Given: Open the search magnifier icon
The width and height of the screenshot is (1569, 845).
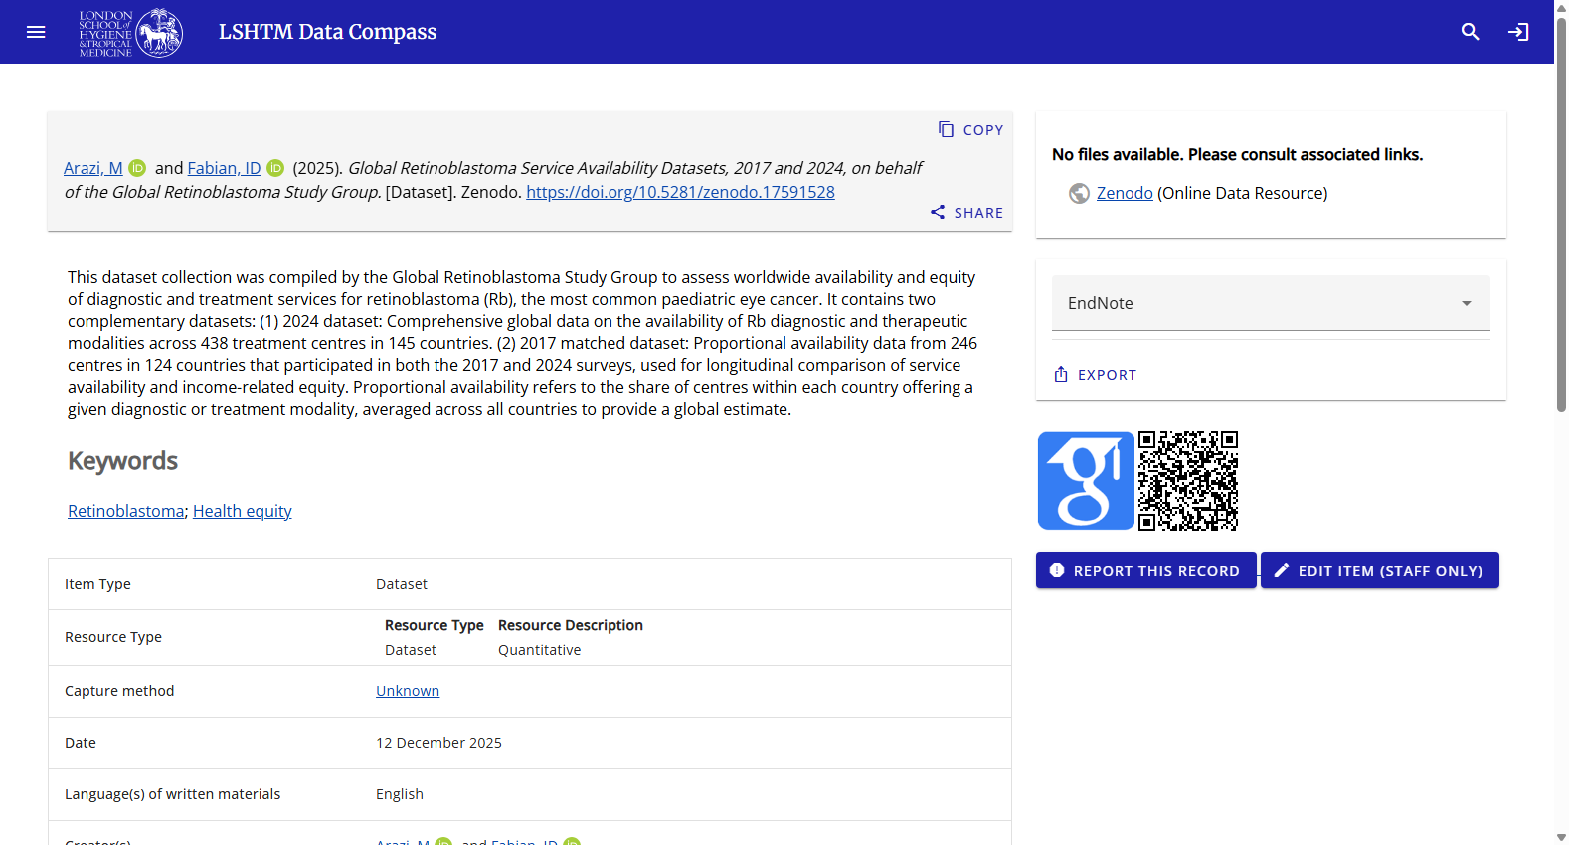Looking at the screenshot, I should [x=1471, y=32].
